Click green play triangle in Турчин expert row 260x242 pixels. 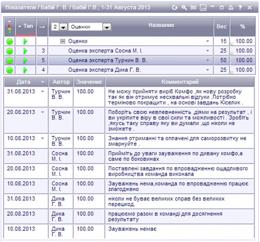pyautogui.click(x=25, y=60)
